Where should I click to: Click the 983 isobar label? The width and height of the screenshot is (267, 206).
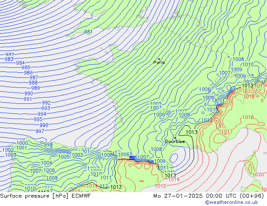click(x=9, y=59)
